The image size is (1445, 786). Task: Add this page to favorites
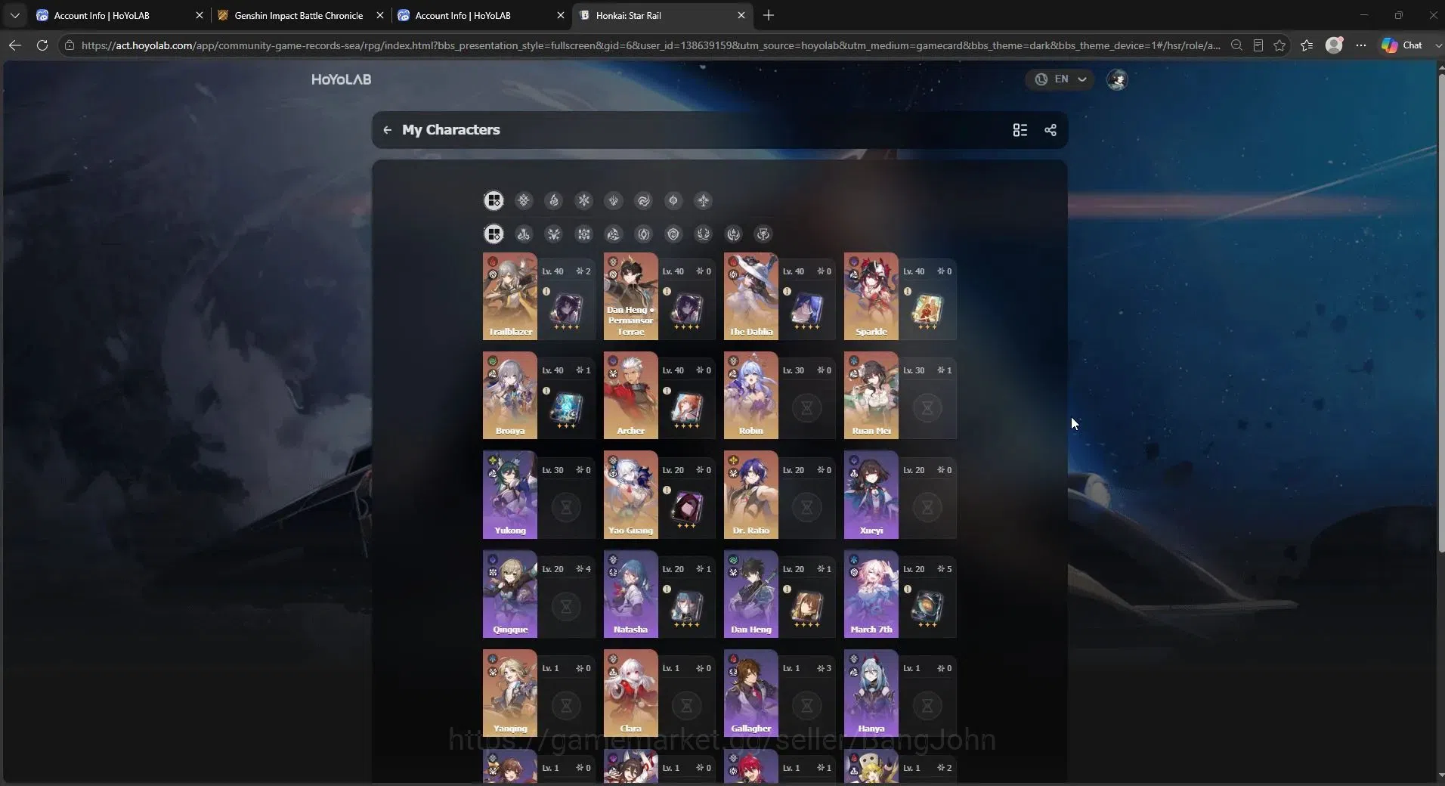pos(1279,45)
